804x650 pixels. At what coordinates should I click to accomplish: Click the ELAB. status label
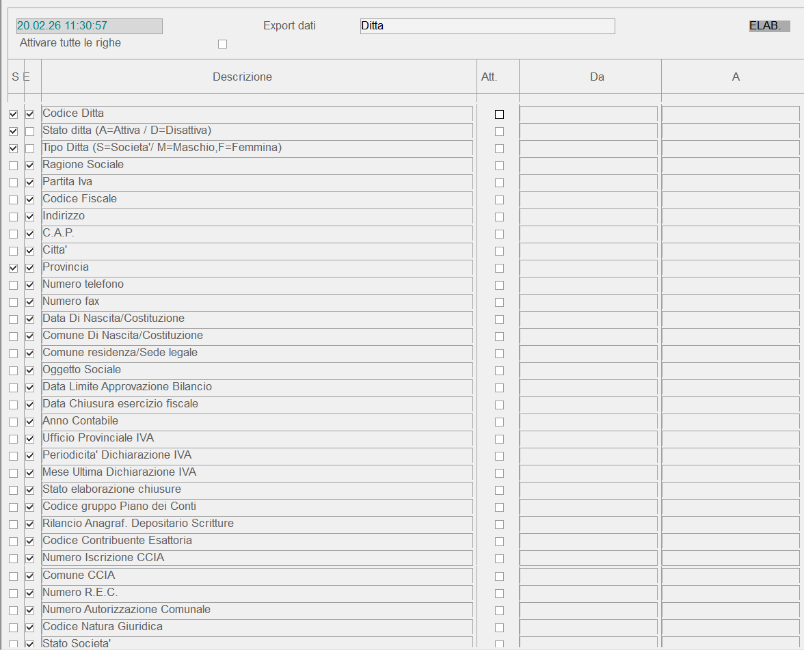769,26
